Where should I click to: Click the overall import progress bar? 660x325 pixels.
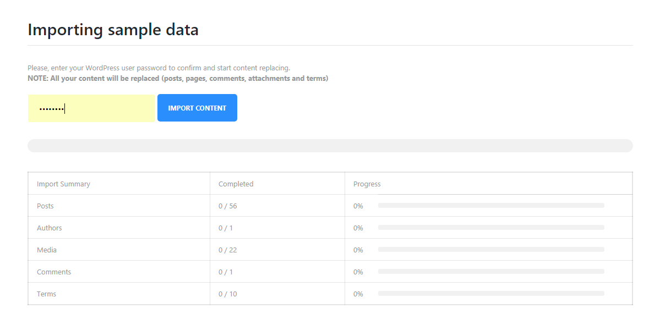[330, 146]
